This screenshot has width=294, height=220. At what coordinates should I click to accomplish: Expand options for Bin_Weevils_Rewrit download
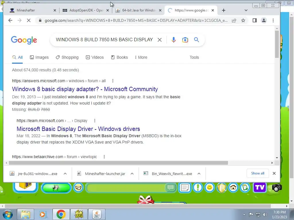(x=199, y=174)
